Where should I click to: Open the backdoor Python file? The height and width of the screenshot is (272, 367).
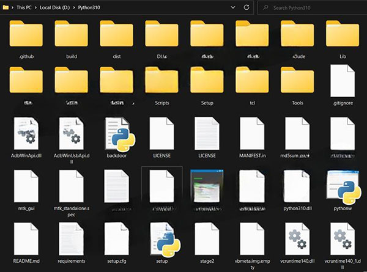pos(116,133)
